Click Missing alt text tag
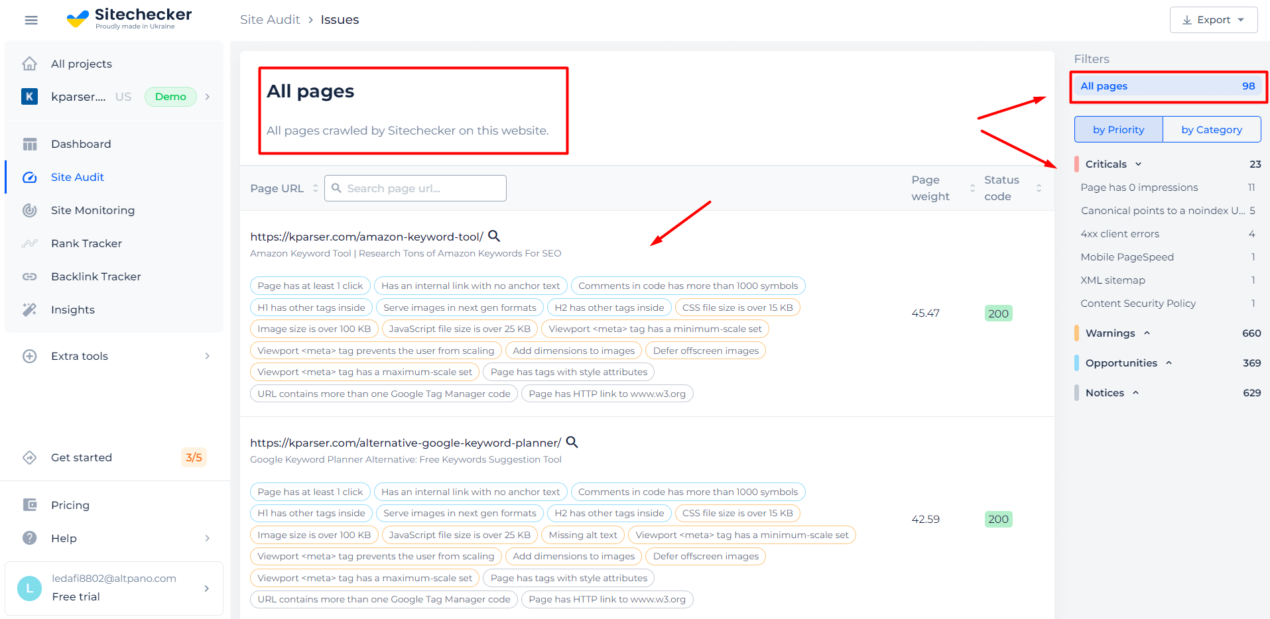This screenshot has width=1270, height=619. 583,535
